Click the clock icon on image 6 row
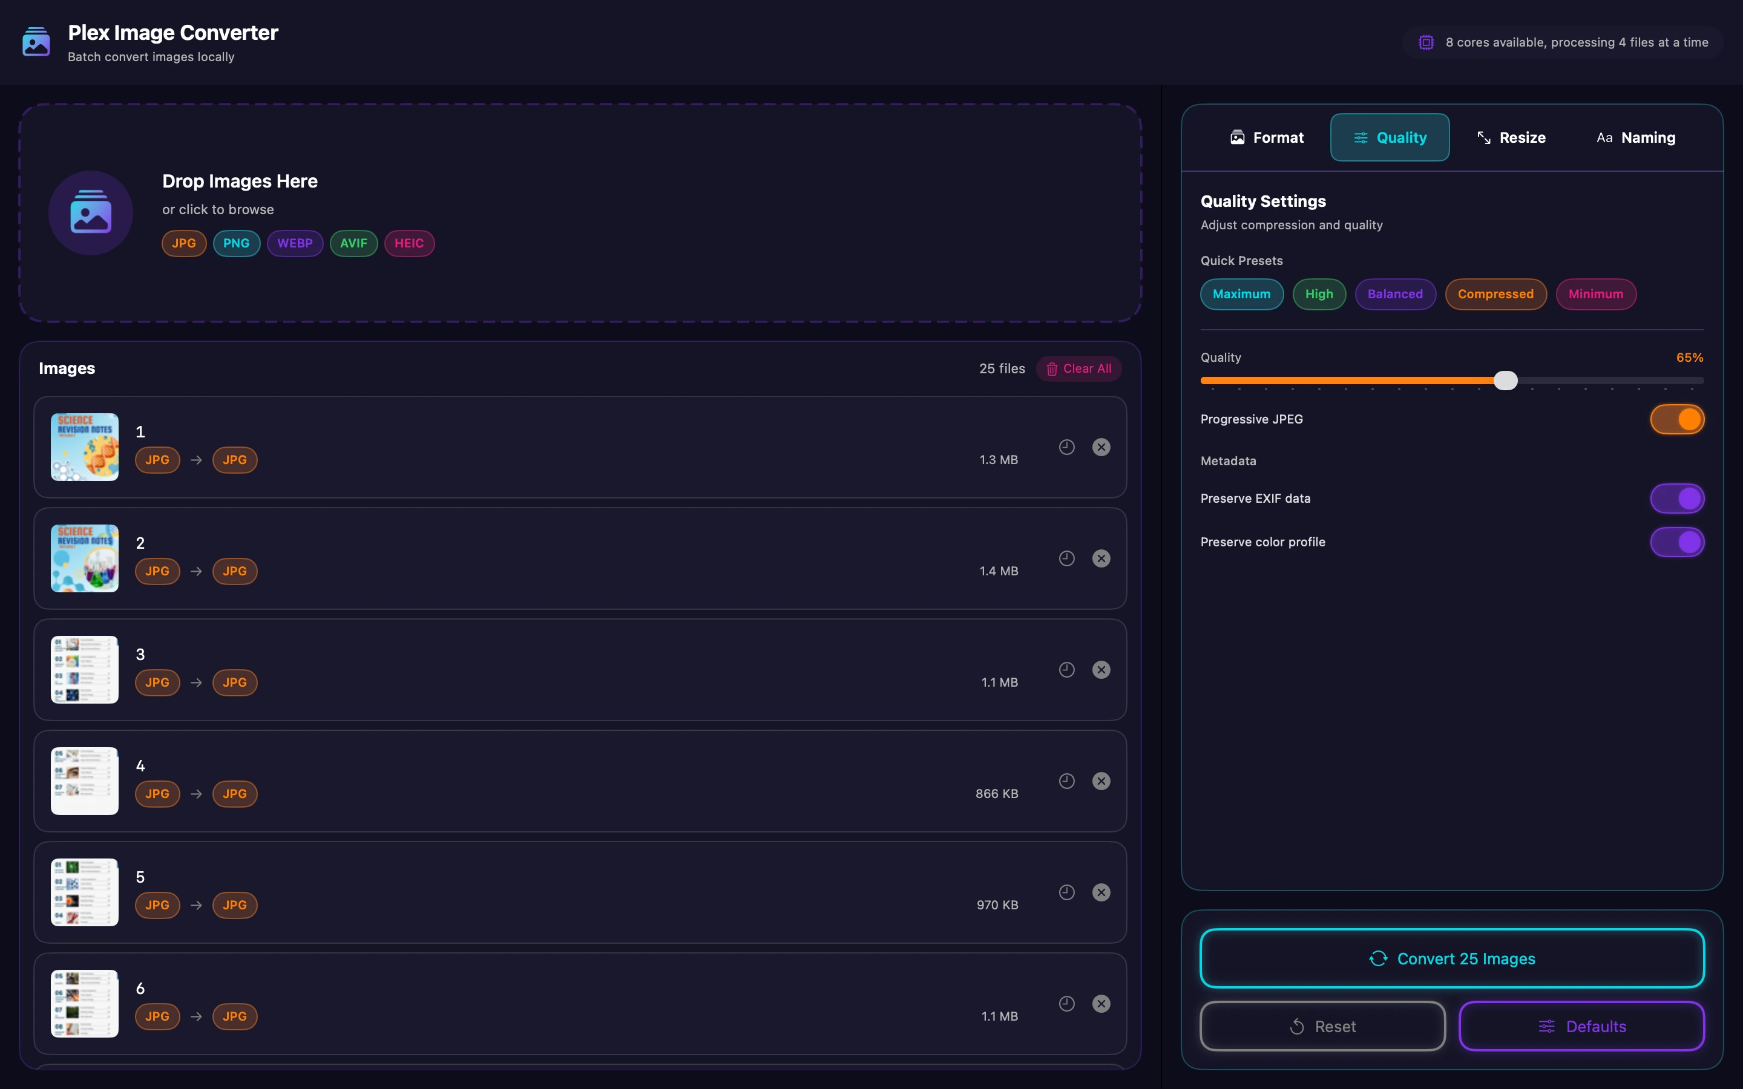The height and width of the screenshot is (1089, 1743). pos(1067,1003)
